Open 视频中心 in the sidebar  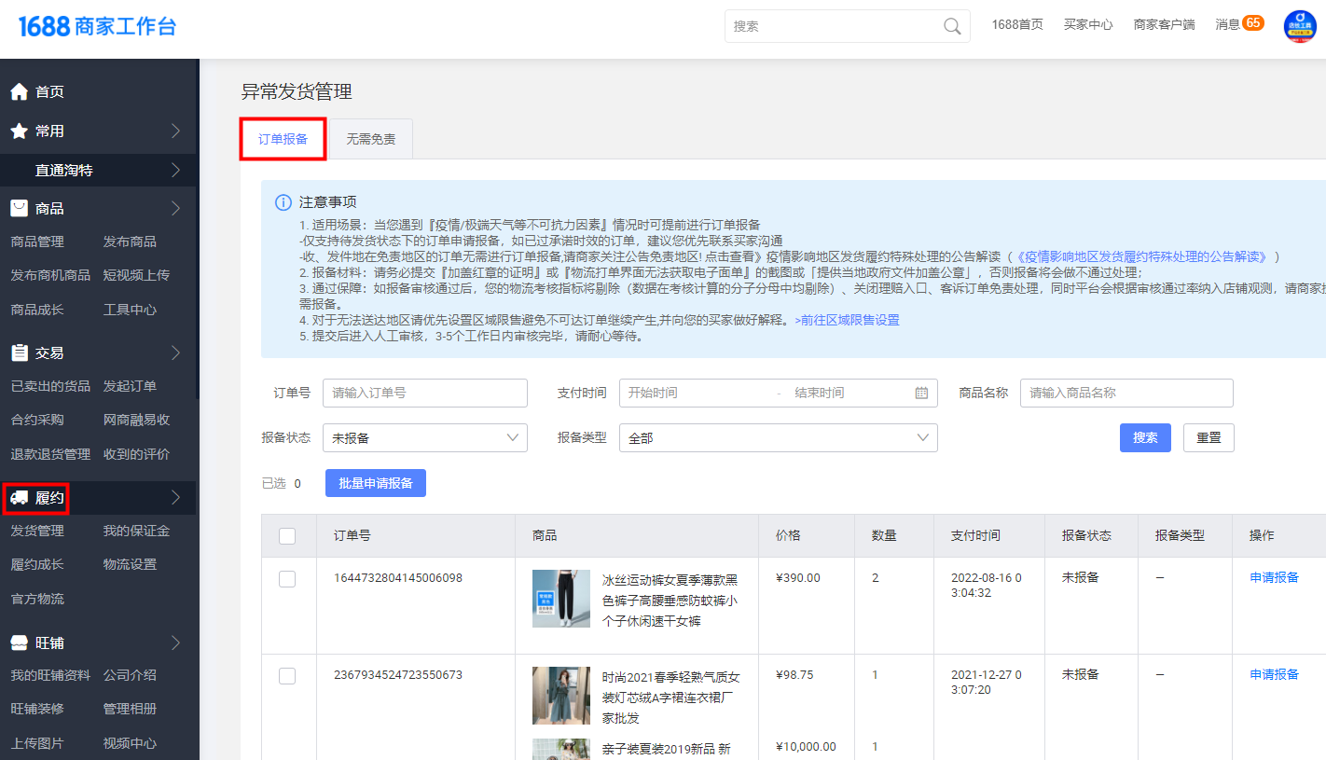pos(130,743)
